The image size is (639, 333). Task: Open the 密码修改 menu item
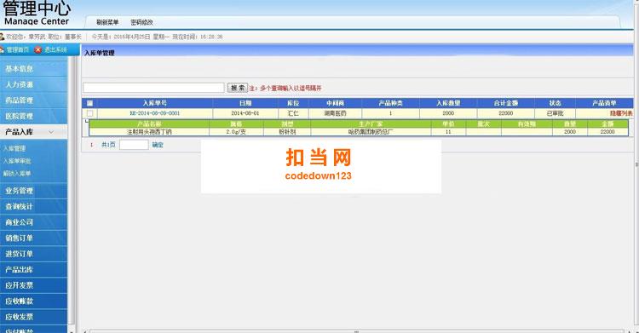(x=141, y=22)
